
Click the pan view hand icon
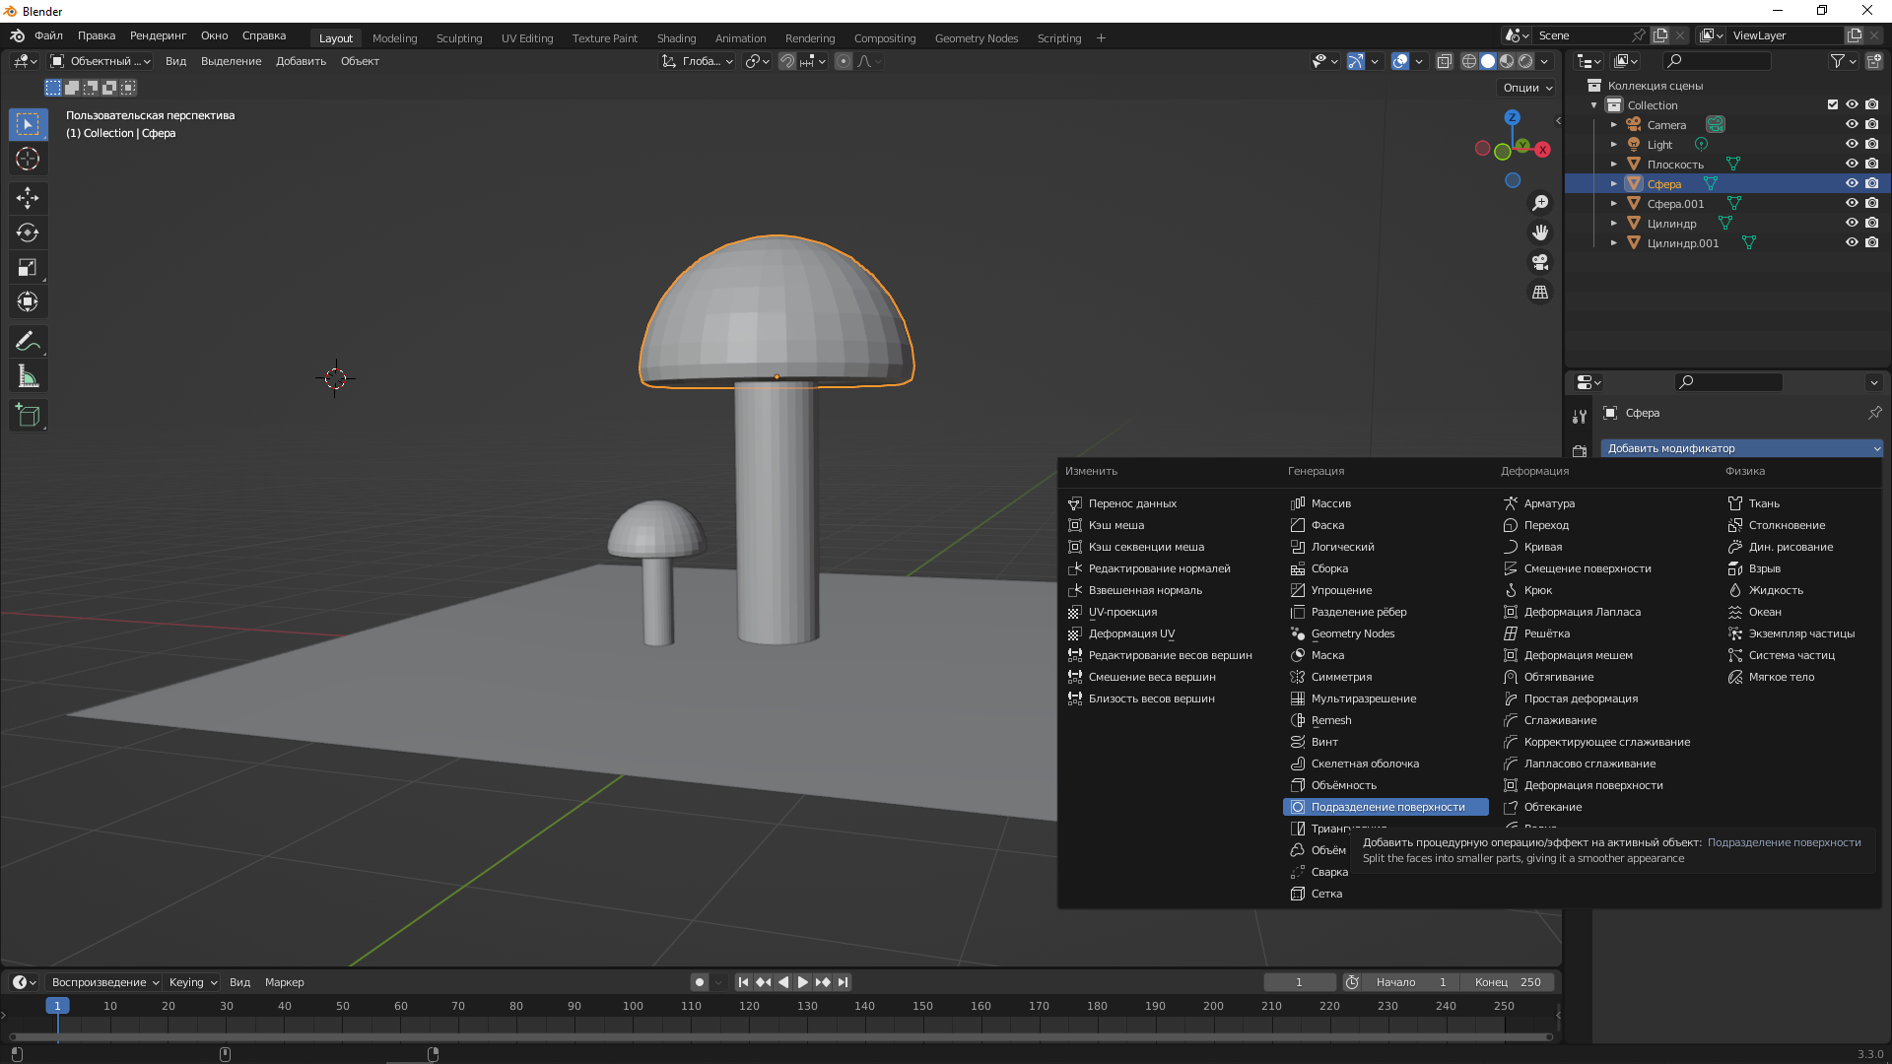pos(1540,233)
